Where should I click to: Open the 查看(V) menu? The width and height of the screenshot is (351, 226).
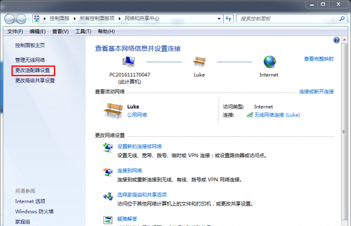pos(60,31)
